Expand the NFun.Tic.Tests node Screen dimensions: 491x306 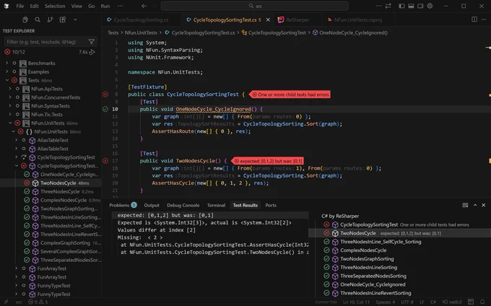[10, 115]
